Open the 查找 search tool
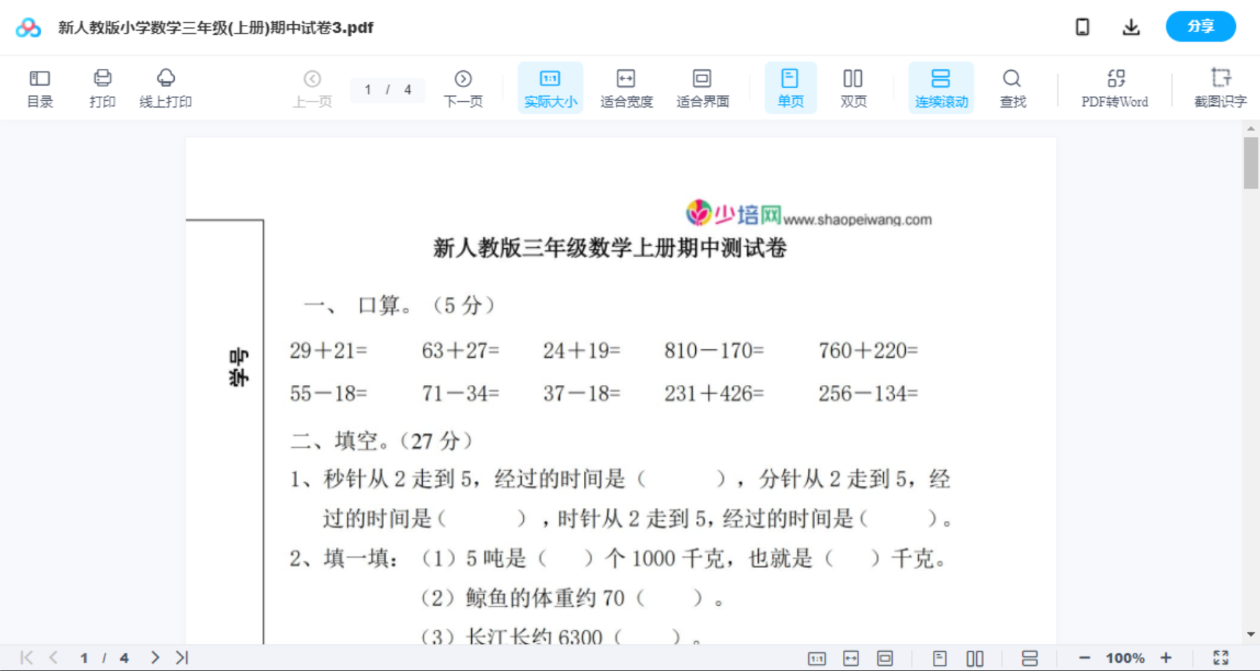The width and height of the screenshot is (1260, 671). (x=1012, y=87)
